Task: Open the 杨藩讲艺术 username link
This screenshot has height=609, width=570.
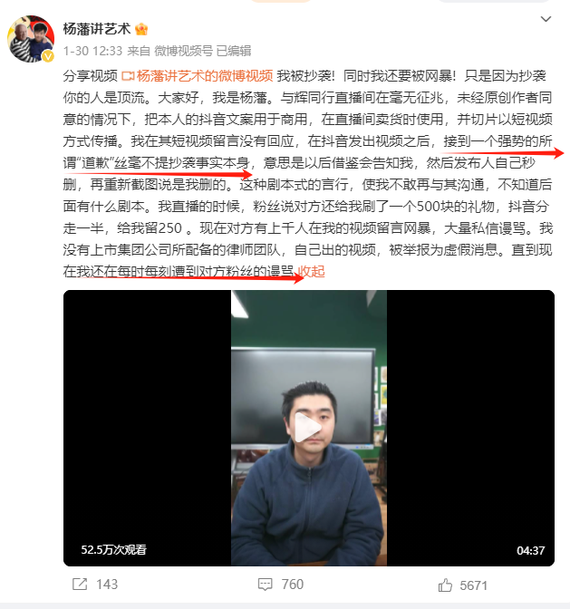Action: 97,29
